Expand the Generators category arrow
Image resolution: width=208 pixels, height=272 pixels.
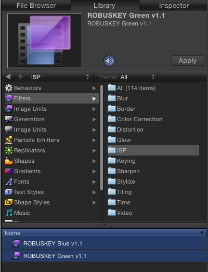click(x=94, y=119)
